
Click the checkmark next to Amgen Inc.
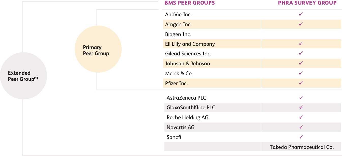pos(301,24)
